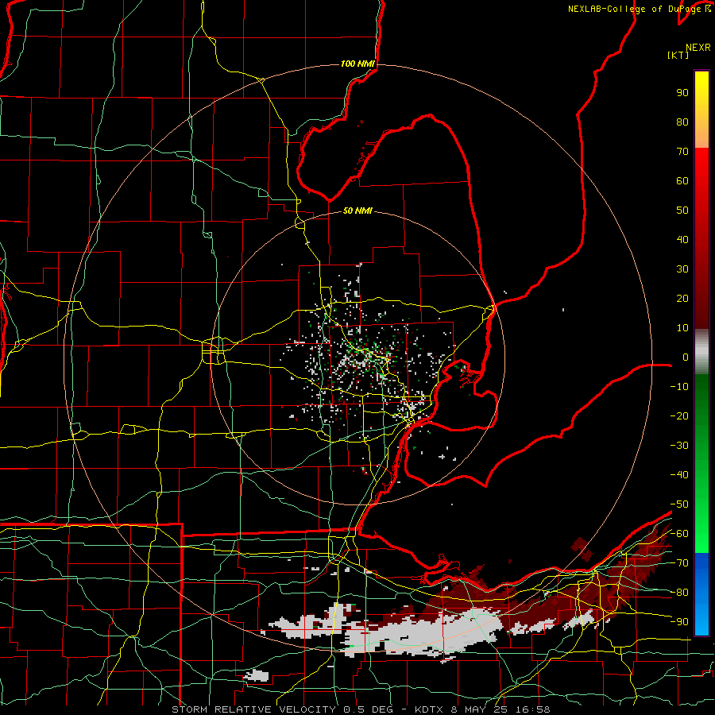Image resolution: width=715 pixels, height=715 pixels.
Task: Click the "60" velocity scale label
Action: (682, 181)
